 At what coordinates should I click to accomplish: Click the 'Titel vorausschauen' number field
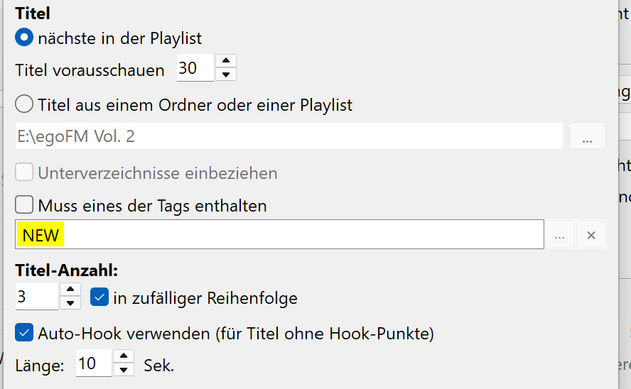(x=195, y=68)
